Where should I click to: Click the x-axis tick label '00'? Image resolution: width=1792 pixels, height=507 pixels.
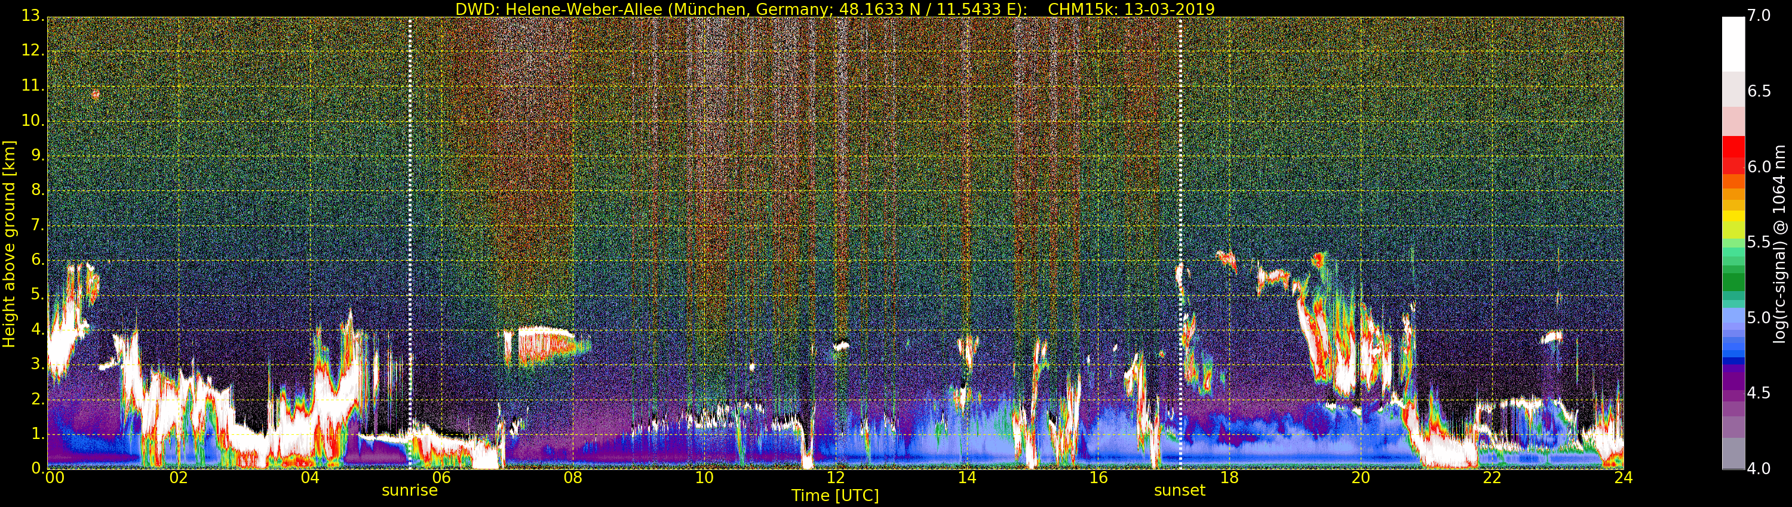[54, 478]
